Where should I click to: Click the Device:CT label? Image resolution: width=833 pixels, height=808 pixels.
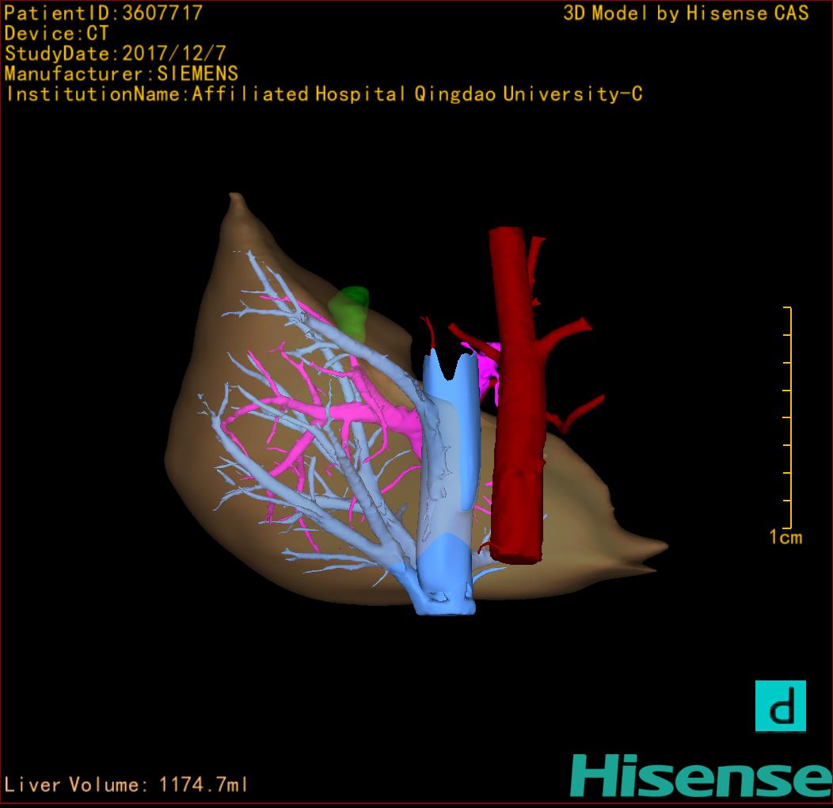point(56,33)
